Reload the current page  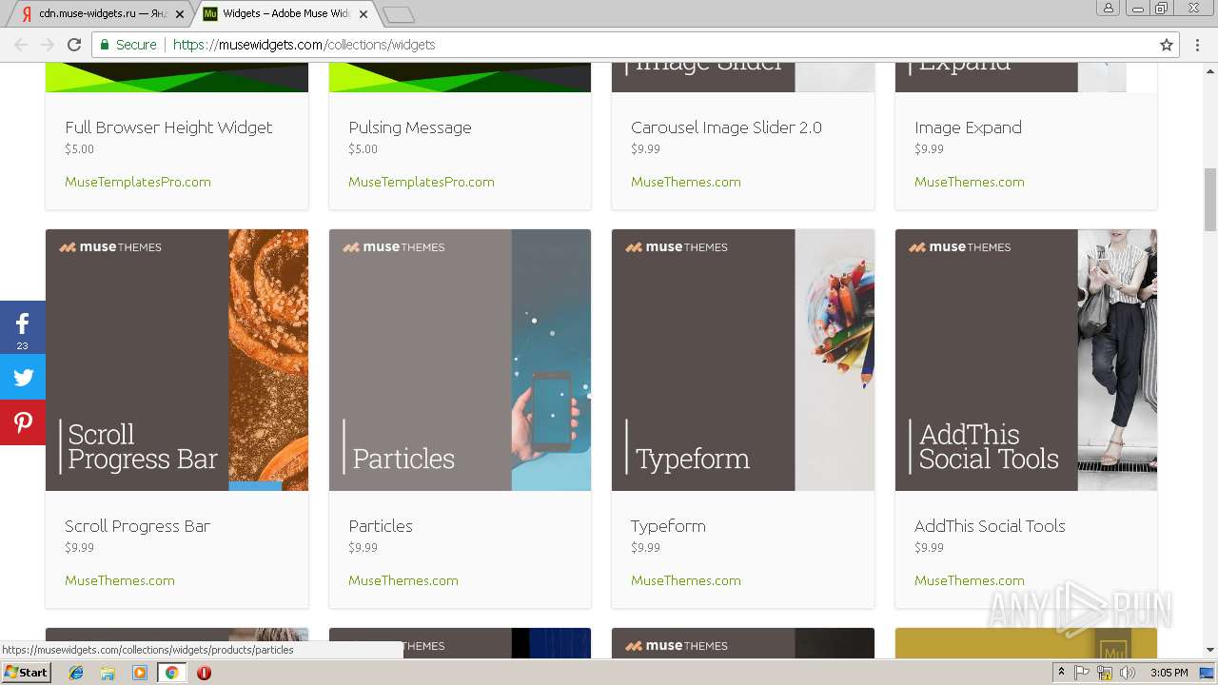74,45
